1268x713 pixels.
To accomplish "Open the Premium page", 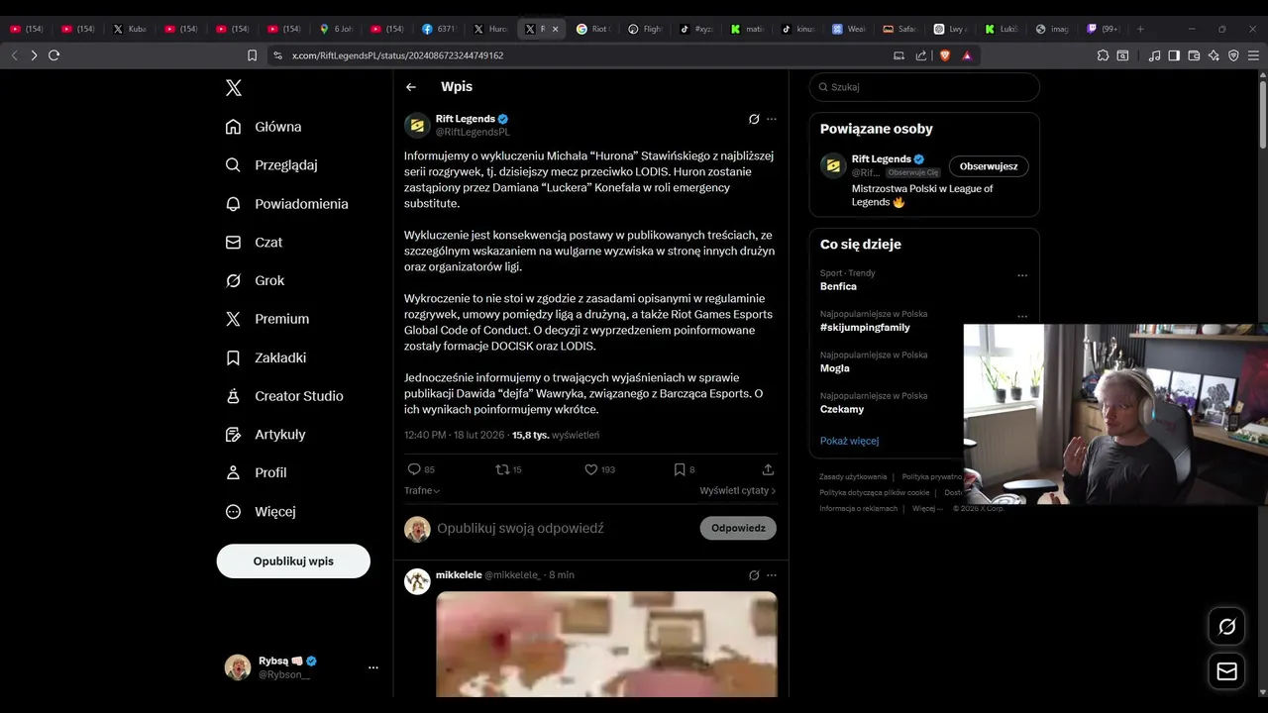I will click(x=266, y=319).
